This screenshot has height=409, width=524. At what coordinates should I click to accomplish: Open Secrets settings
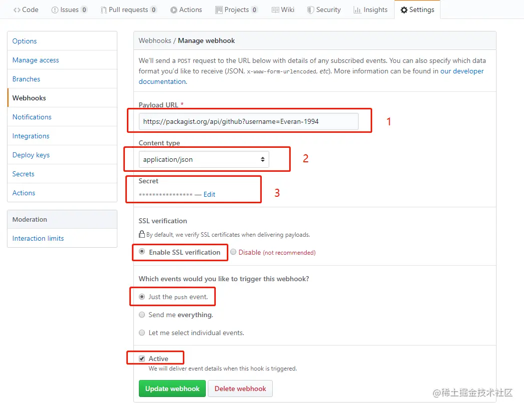tap(62, 174)
